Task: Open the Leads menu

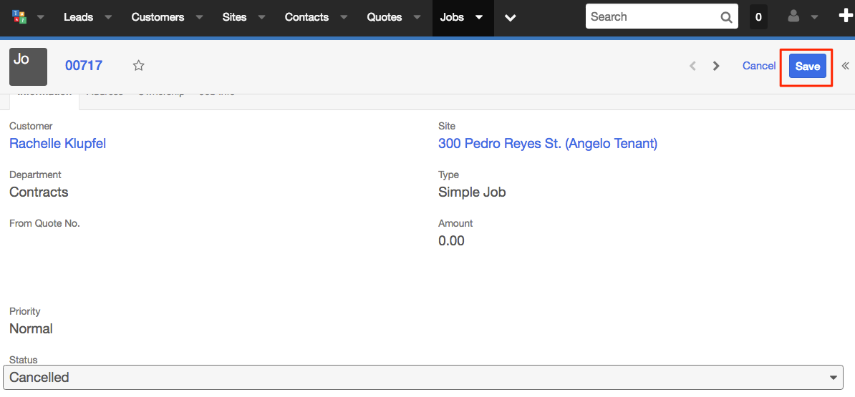Action: (x=79, y=17)
